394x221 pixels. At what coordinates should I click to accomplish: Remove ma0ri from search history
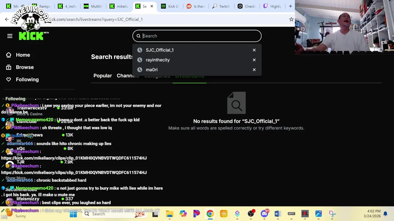[x=254, y=70]
